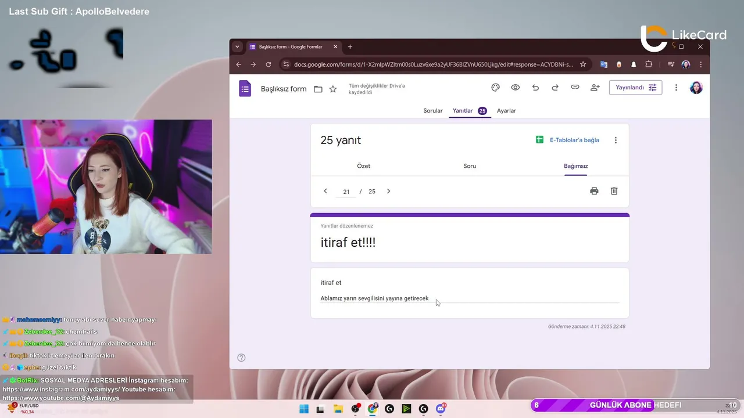Delete the current response with trash icon

click(x=614, y=191)
